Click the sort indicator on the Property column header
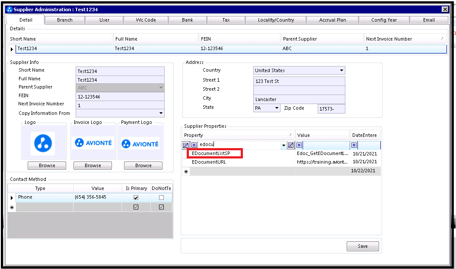The image size is (456, 269). (290, 135)
